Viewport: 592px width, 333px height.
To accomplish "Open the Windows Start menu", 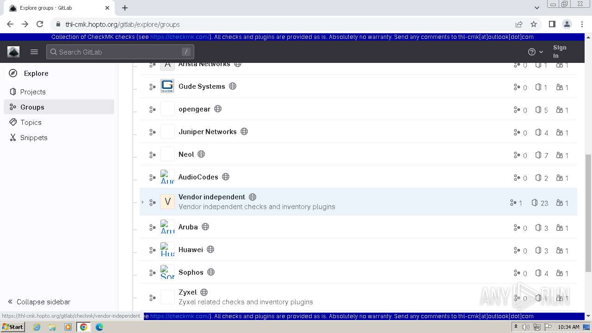I will click(12, 327).
